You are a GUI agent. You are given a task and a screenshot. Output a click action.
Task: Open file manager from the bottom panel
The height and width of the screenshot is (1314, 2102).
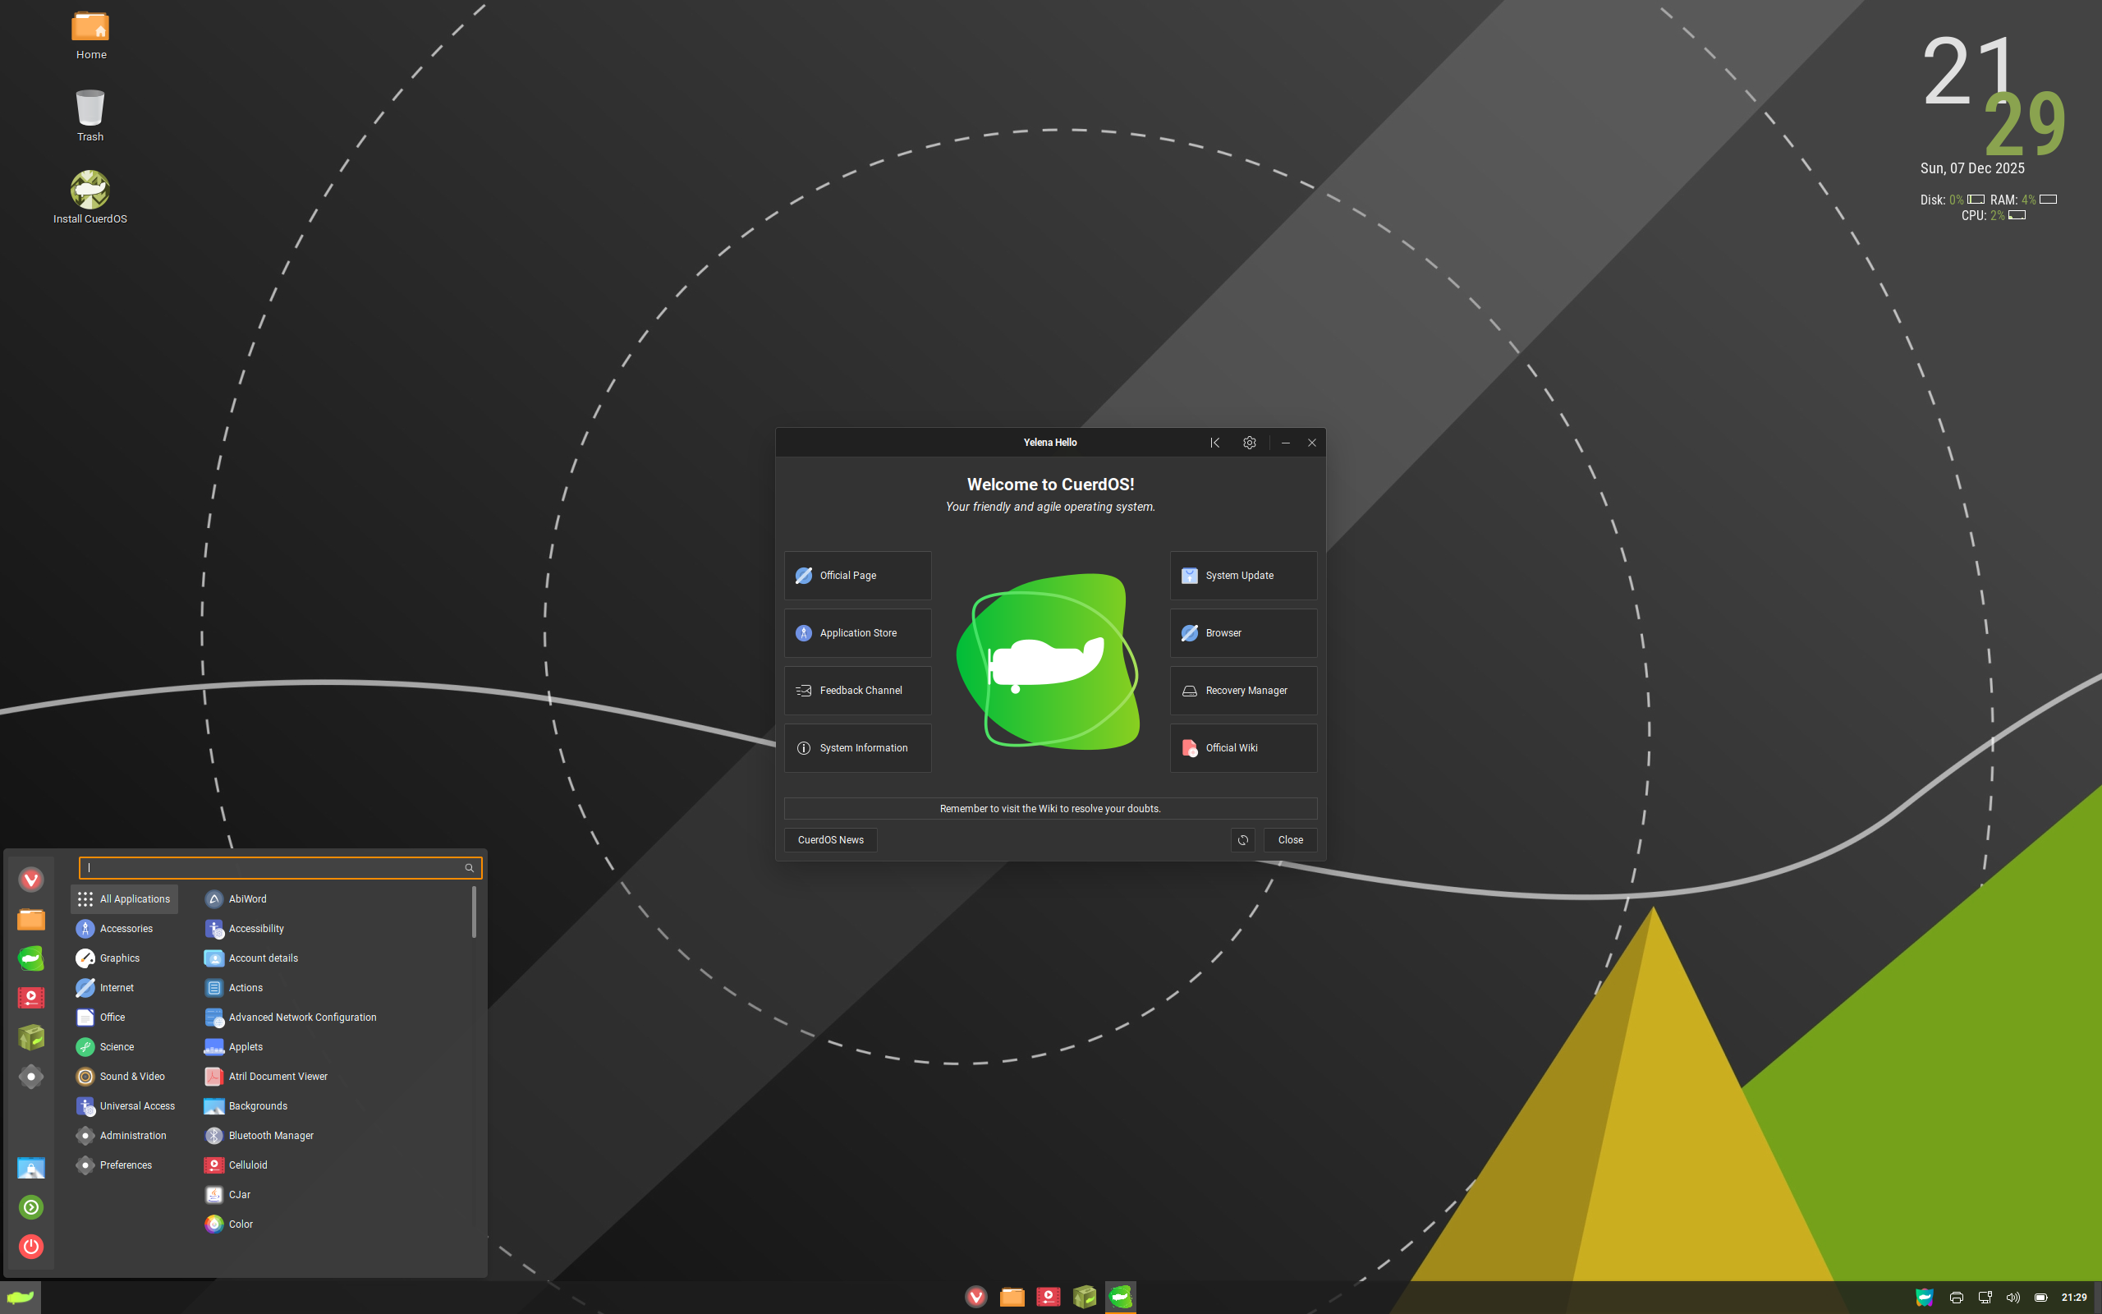coord(1012,1298)
